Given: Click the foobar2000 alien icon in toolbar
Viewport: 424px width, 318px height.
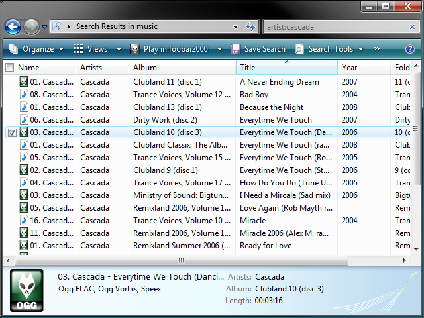Looking at the screenshot, I should click(135, 49).
